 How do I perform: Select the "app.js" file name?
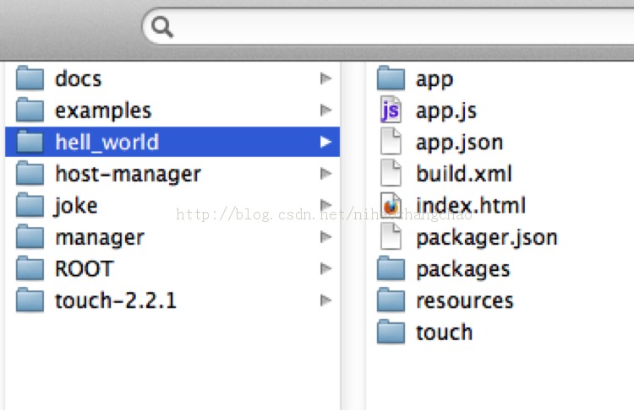coord(446,111)
